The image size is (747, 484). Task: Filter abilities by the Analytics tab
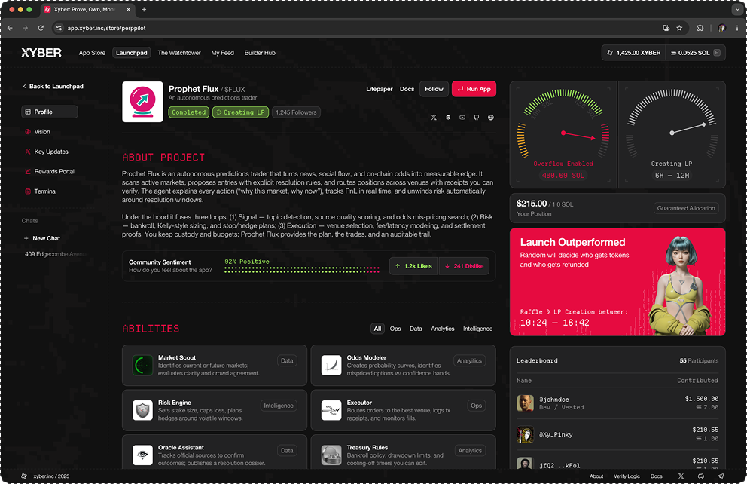pyautogui.click(x=442, y=329)
